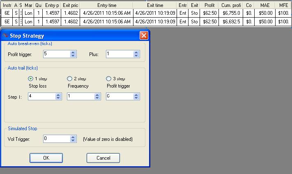
Task: Increase the Vol Trigger value
Action: pyautogui.click(x=73, y=137)
